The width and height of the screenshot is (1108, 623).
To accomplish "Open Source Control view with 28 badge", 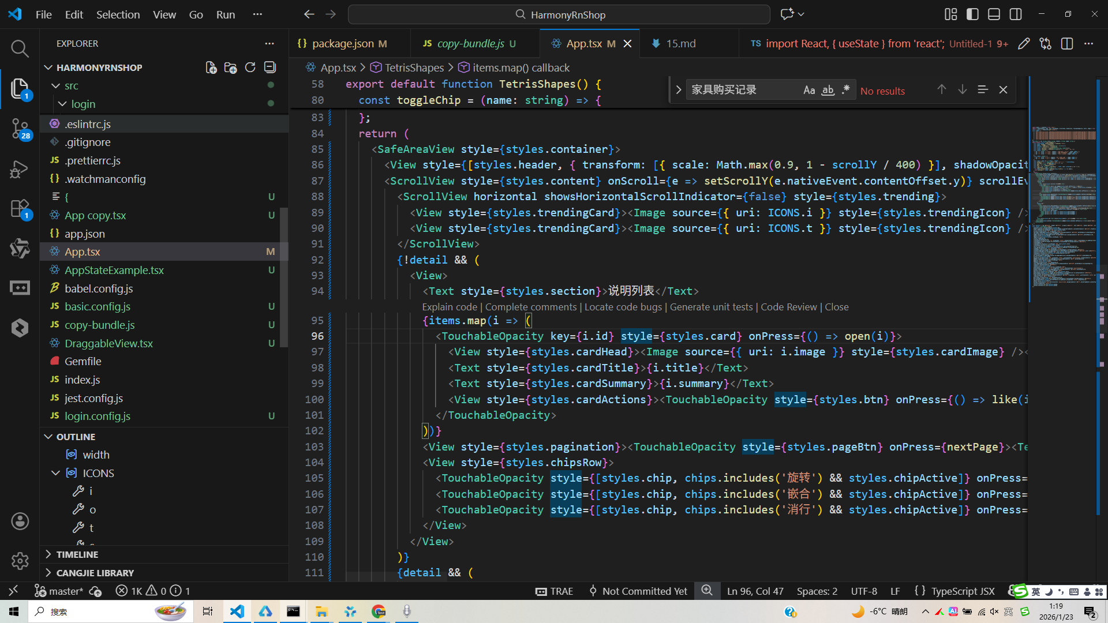I will coord(20,128).
